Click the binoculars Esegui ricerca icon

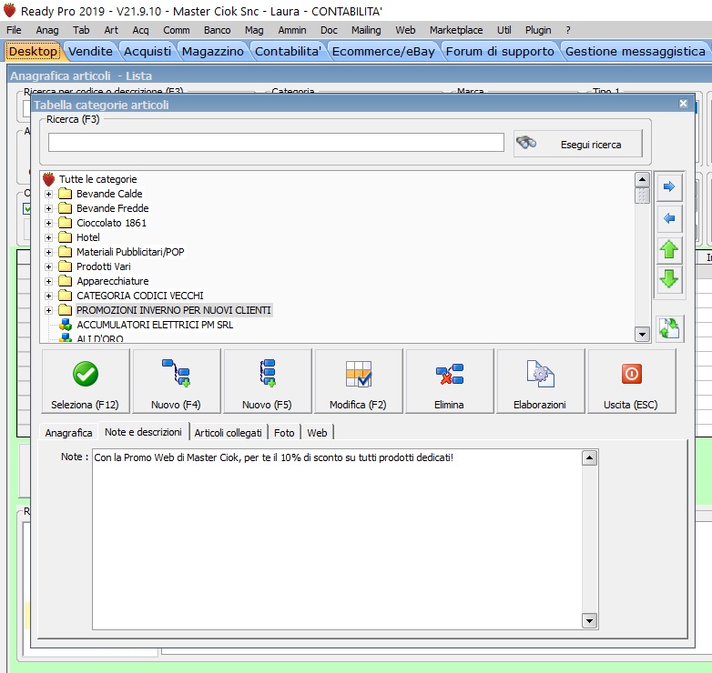(526, 143)
